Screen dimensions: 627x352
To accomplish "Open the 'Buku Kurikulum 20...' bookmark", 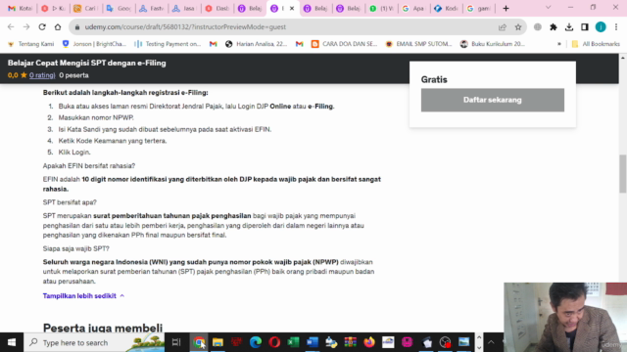I will click(493, 44).
